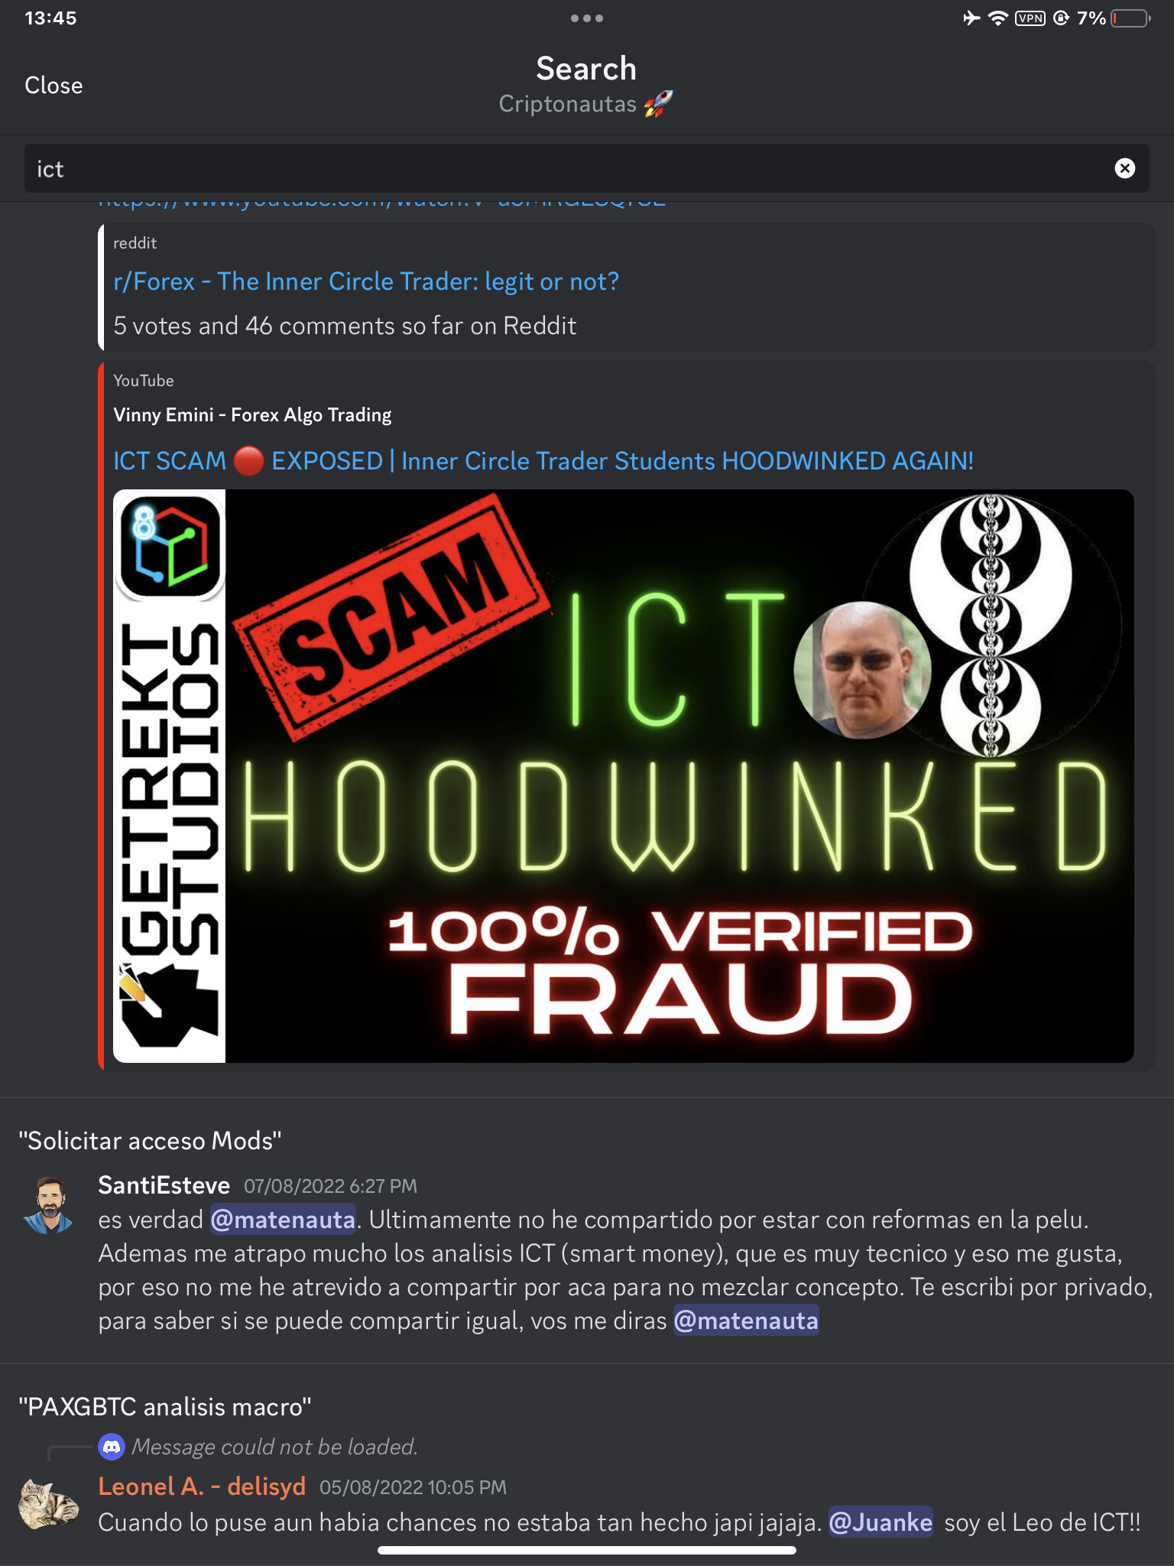The image size is (1174, 1566).
Task: Tap the three-dots multitasking indicator at top
Action: pos(587,18)
